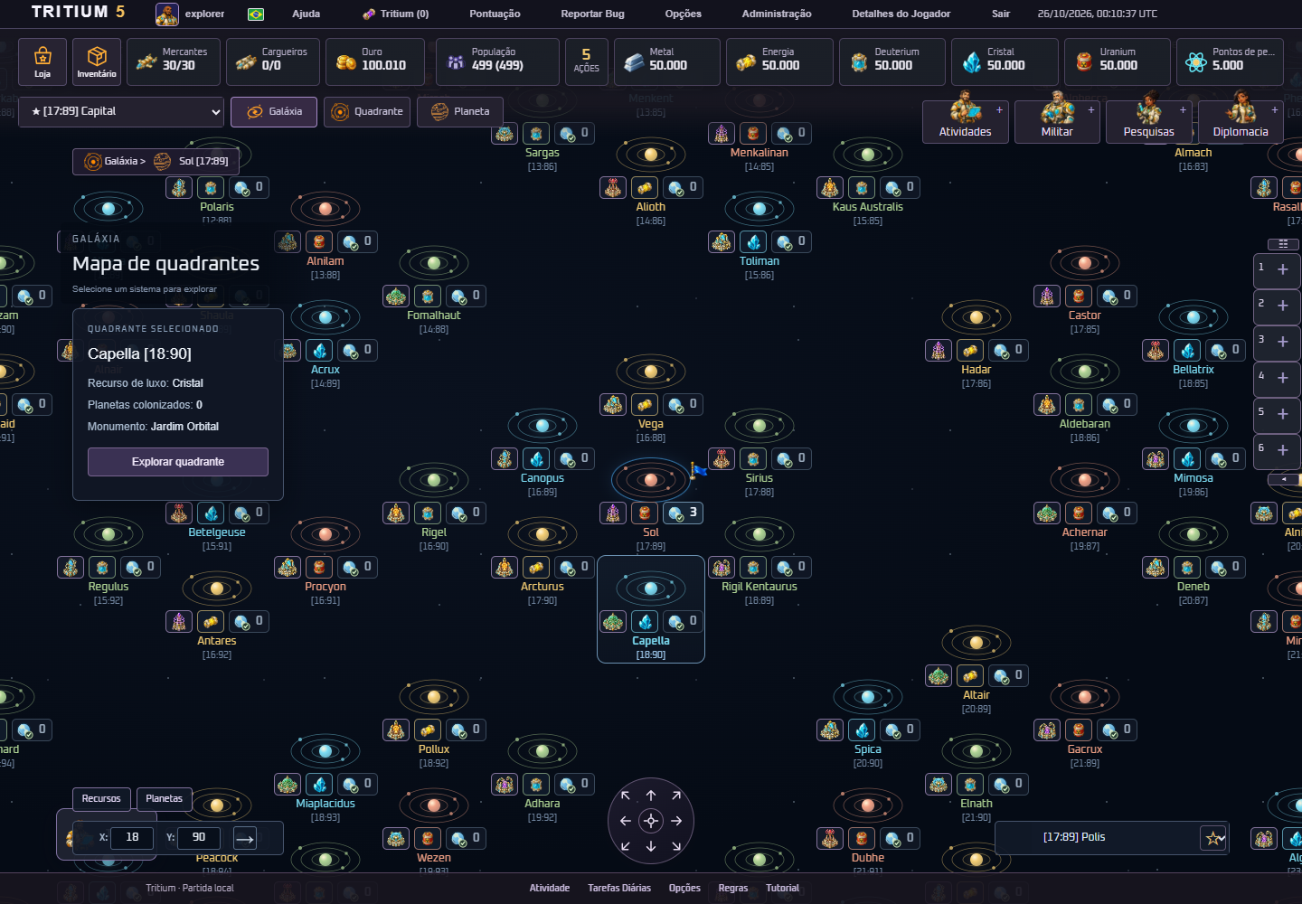This screenshot has width=1302, height=904.
Task: Switch to the Quadrante view tab
Action: 367,112
